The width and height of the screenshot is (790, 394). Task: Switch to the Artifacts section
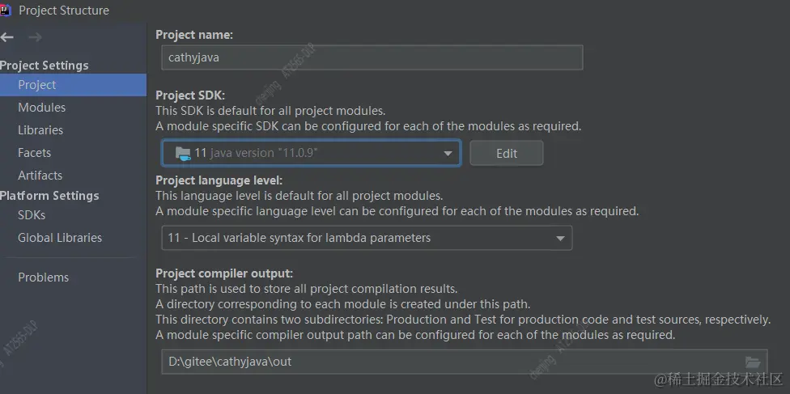coord(40,176)
